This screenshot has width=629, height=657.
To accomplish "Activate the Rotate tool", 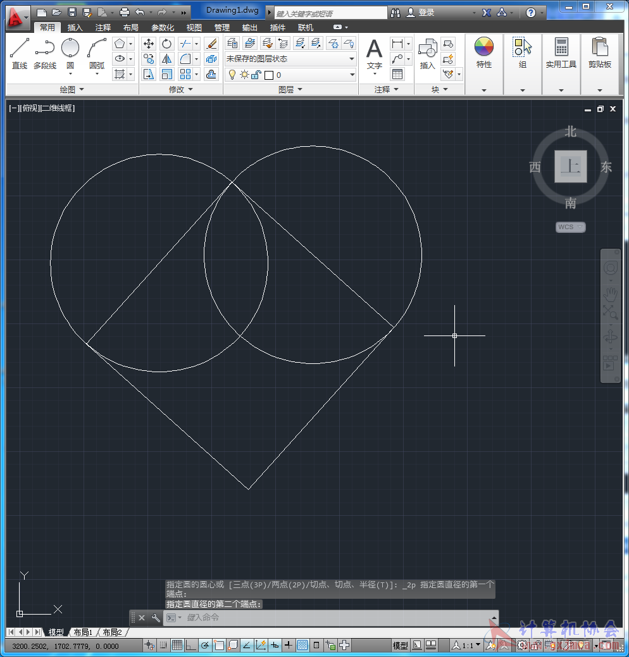I will tap(166, 44).
